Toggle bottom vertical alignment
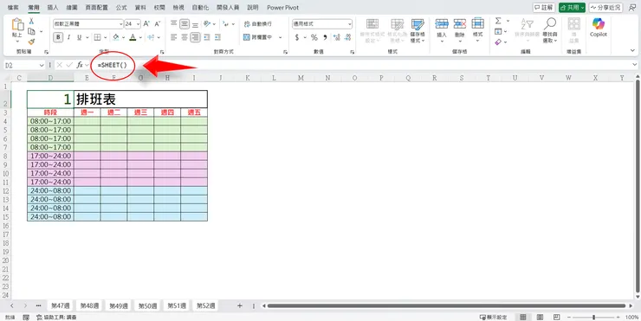 tap(196, 24)
